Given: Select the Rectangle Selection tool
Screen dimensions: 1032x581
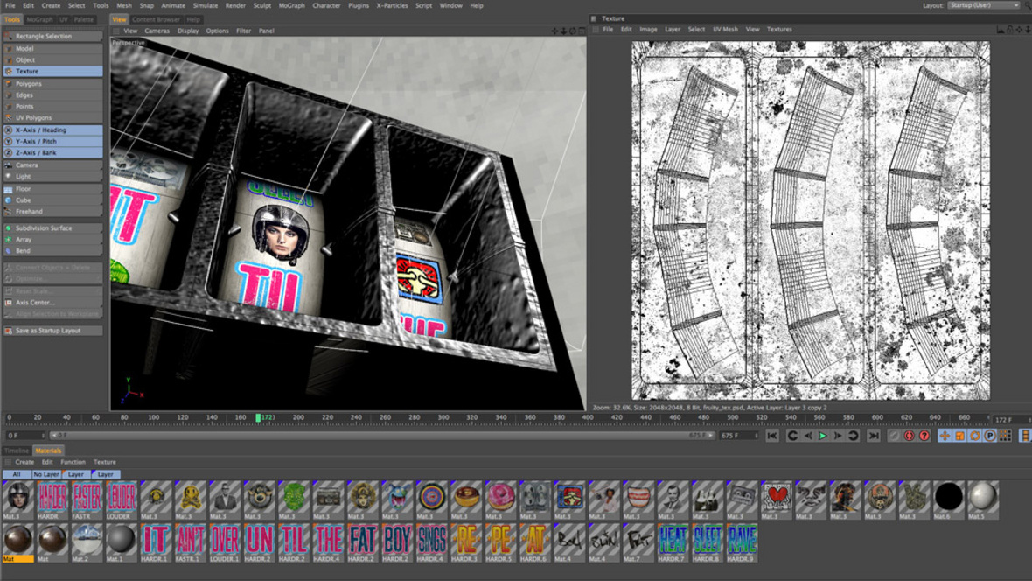Looking at the screenshot, I should click(52, 37).
